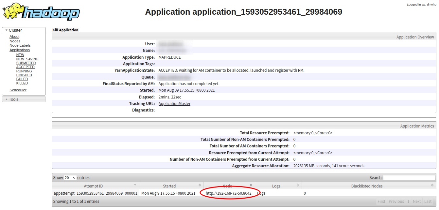439x210 pixels.
Task: Click the Next pagination button
Action: (417, 201)
